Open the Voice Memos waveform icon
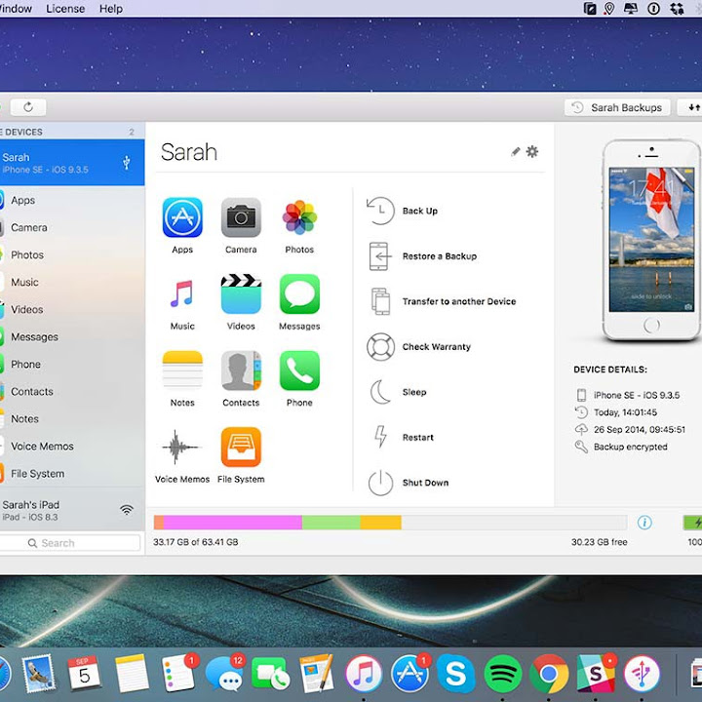 (180, 447)
